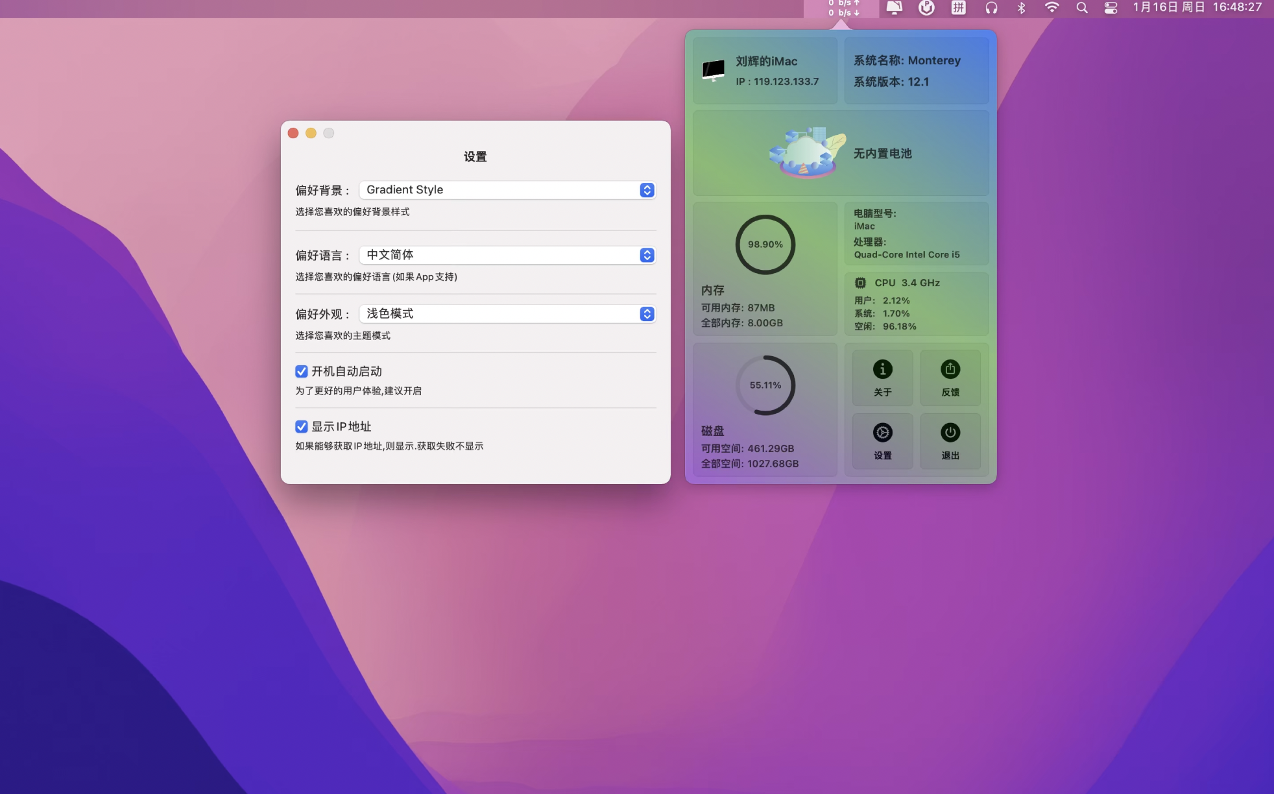Click the Wi-Fi status menu item
Image resolution: width=1274 pixels, height=794 pixels.
[1052, 8]
